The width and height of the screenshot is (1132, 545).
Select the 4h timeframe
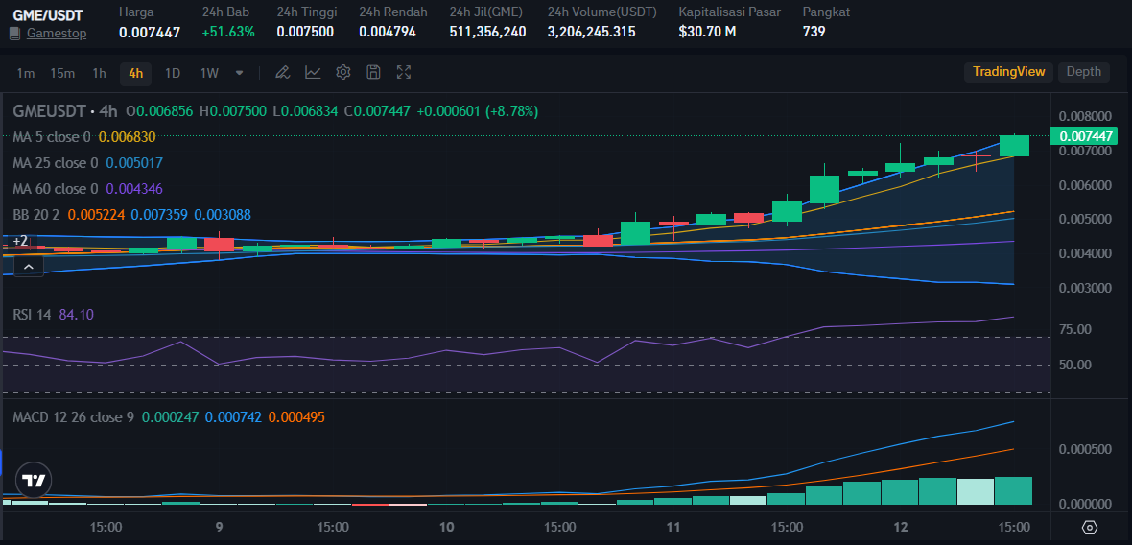click(135, 72)
